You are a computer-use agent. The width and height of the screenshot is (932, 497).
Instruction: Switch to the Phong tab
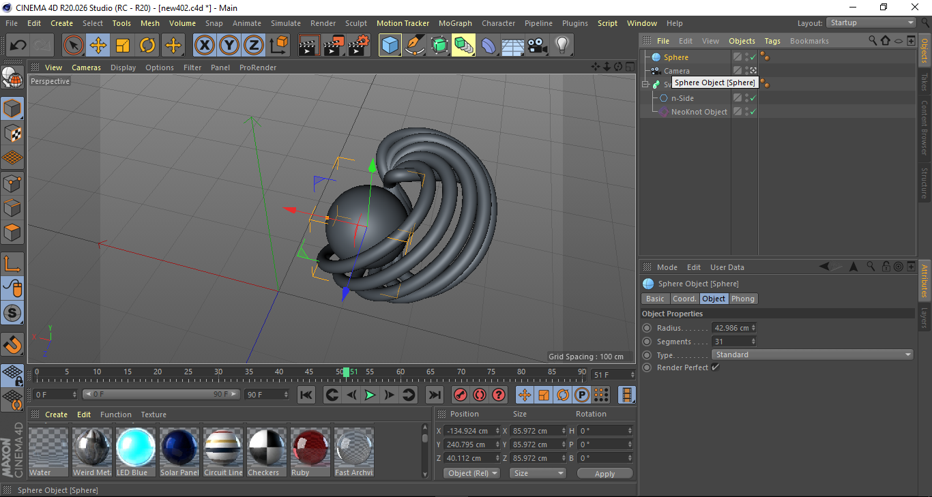[x=743, y=299]
